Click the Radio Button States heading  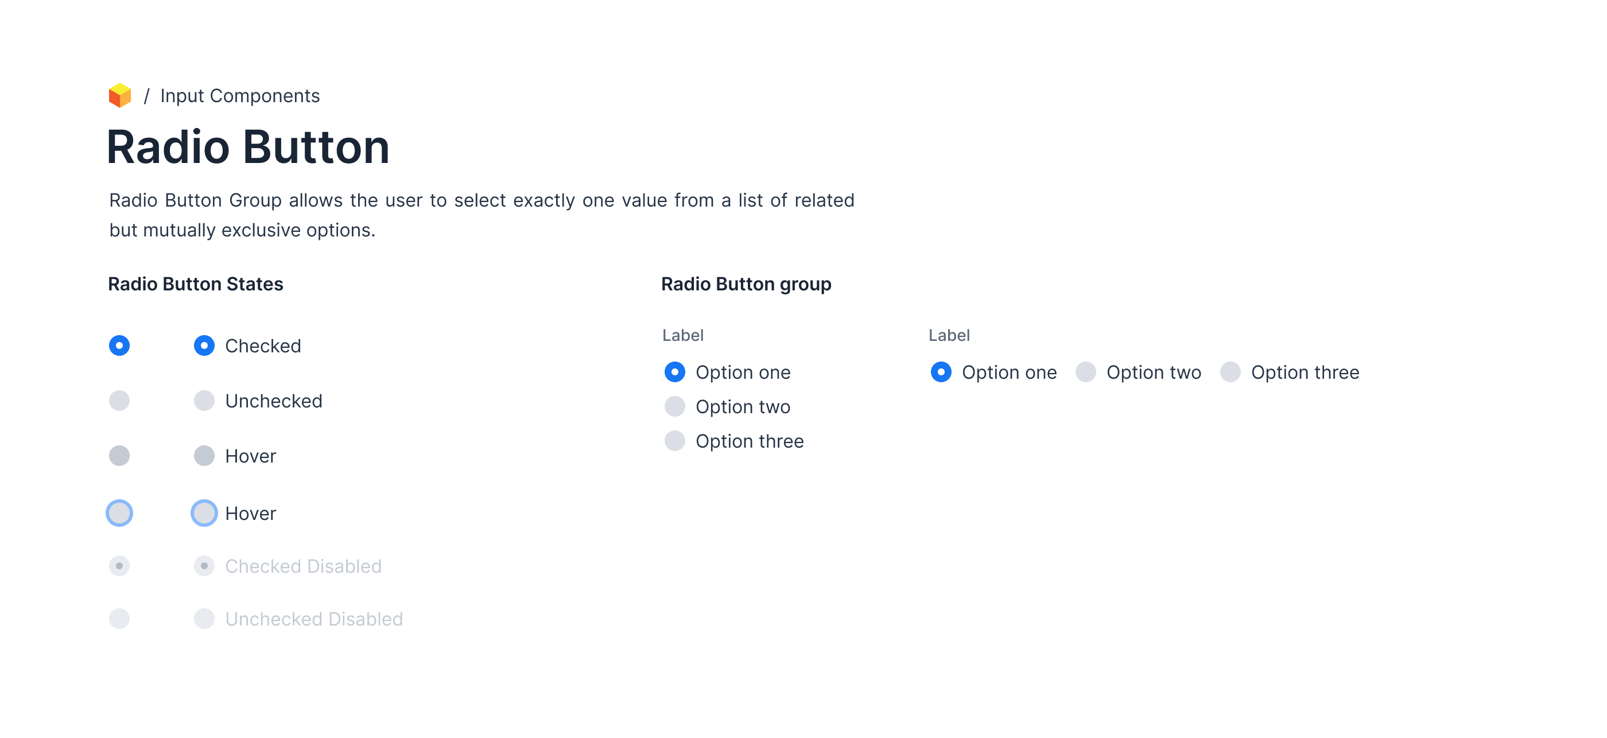tap(195, 285)
